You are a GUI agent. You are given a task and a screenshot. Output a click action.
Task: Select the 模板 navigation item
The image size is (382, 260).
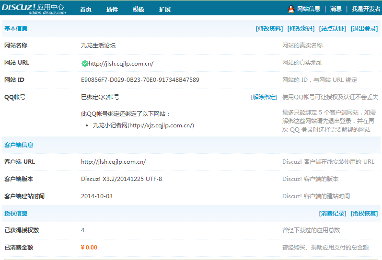click(x=139, y=10)
